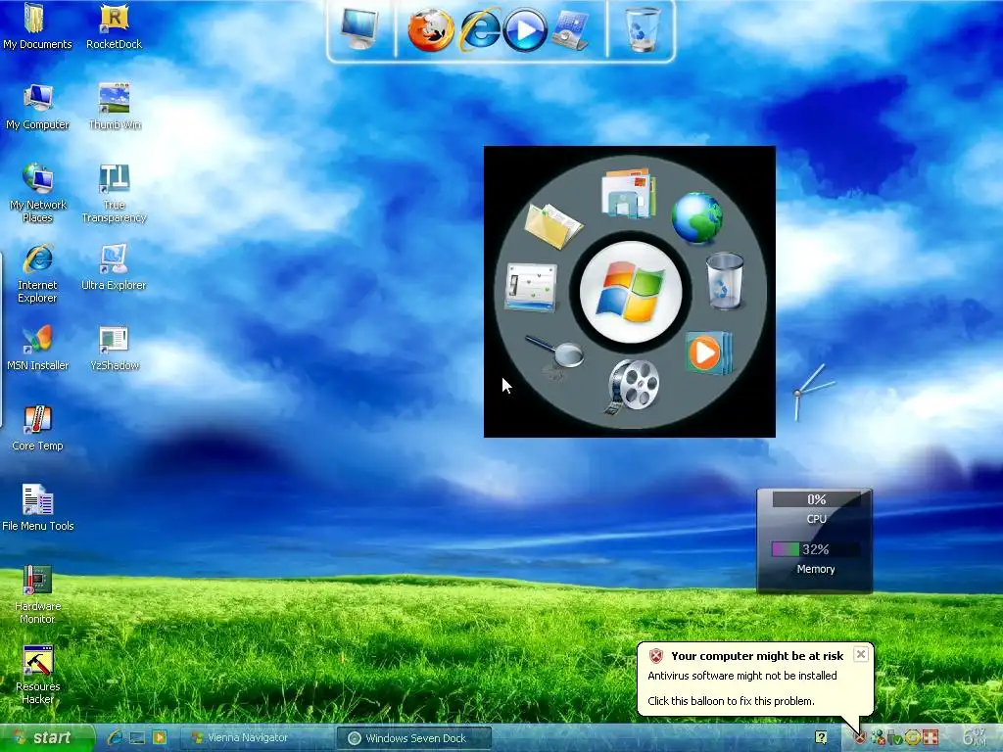The height and width of the screenshot is (752, 1003).
Task: Select the Hardware Monitor desktop icon
Action: click(37, 594)
